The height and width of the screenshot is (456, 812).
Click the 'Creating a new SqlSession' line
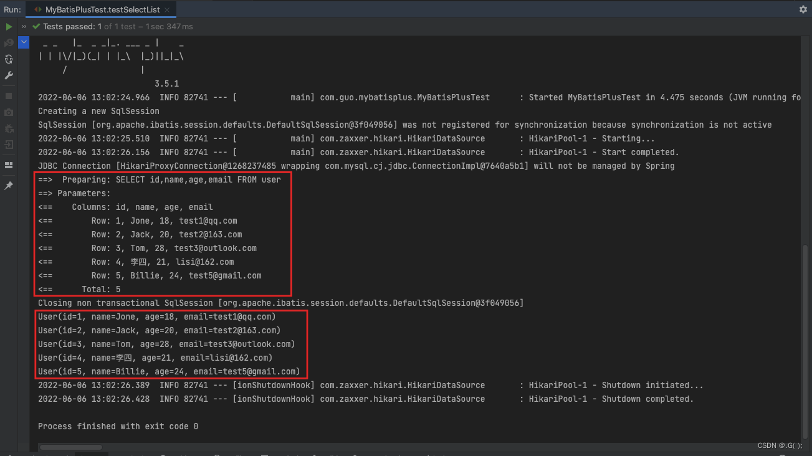(98, 111)
